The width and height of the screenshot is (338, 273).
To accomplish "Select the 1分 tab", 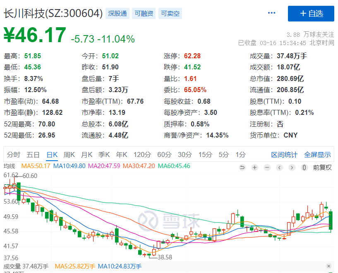I will 240,154.
